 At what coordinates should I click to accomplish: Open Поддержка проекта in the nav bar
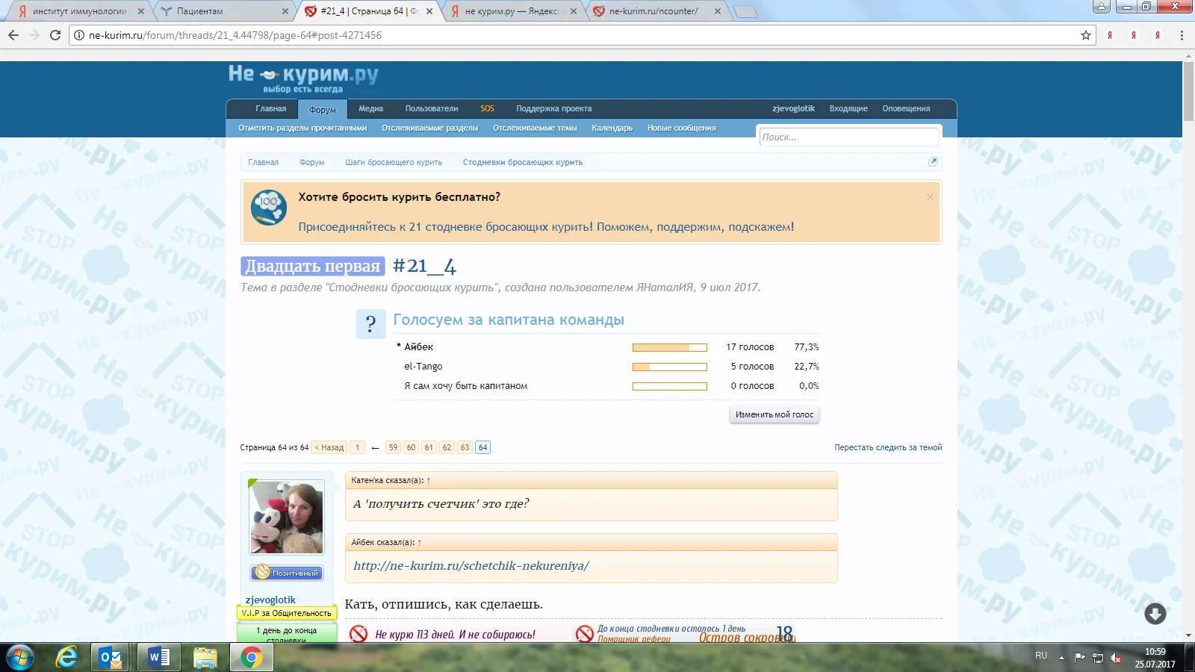coord(553,109)
